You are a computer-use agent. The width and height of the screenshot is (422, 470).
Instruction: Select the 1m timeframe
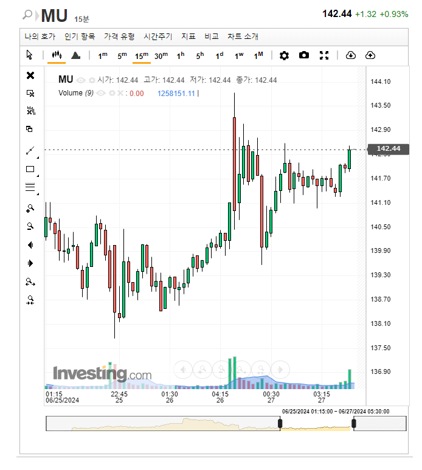coord(103,56)
